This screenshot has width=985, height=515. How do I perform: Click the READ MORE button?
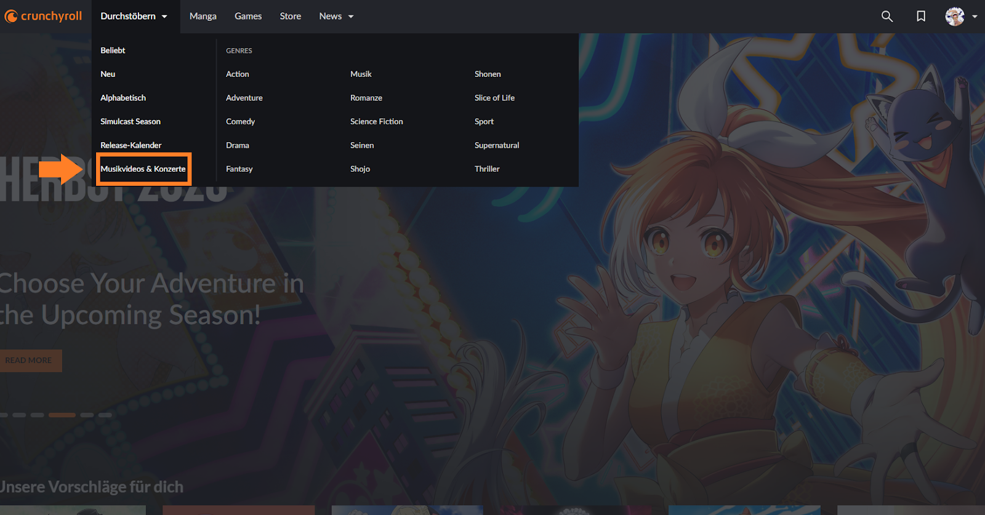coord(30,360)
